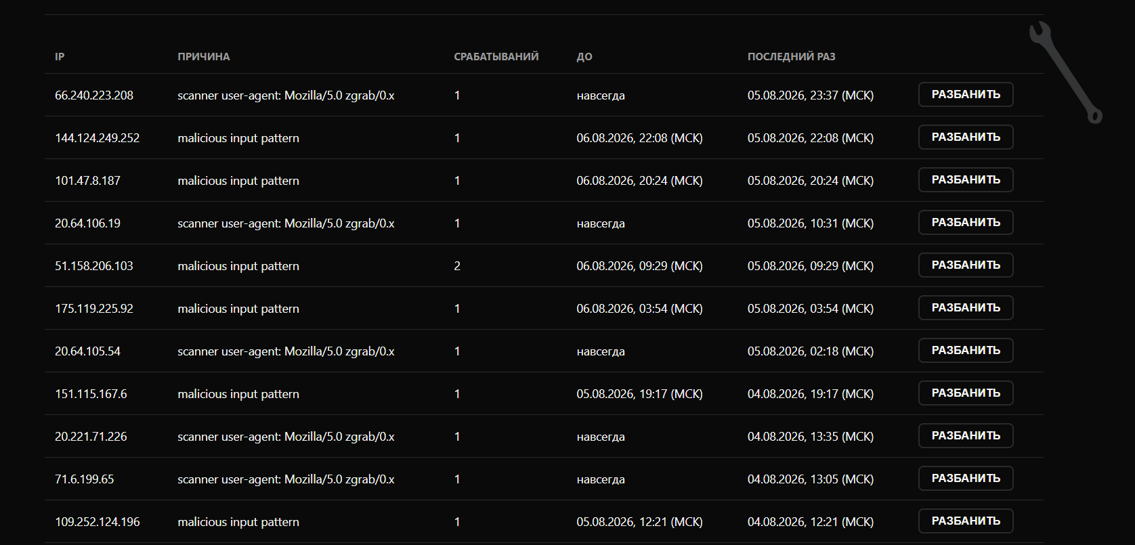Click the ПОСЛЕДНИЙ РАЗ column header
Image resolution: width=1135 pixels, height=545 pixels.
[x=792, y=57]
